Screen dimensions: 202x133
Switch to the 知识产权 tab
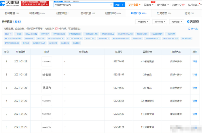(x=139, y=13)
